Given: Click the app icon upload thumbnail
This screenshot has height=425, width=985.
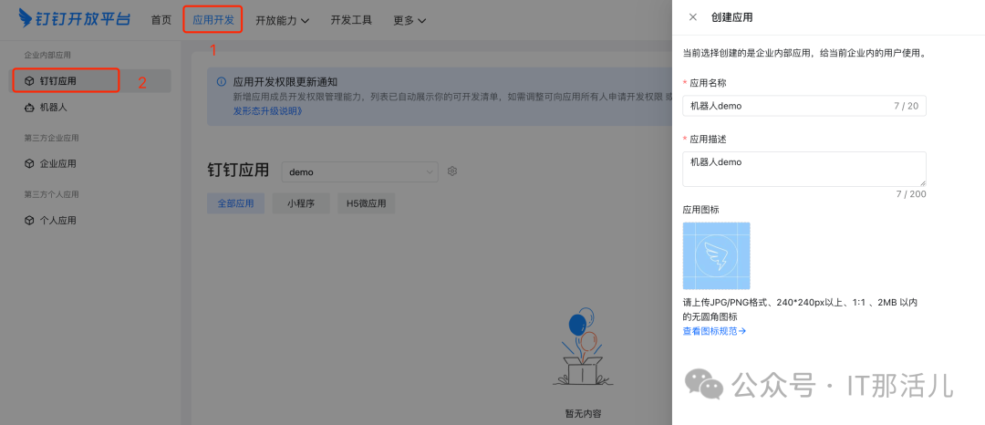Looking at the screenshot, I should pos(716,255).
